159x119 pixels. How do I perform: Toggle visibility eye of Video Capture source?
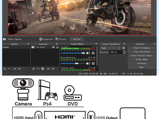coord(53,47)
